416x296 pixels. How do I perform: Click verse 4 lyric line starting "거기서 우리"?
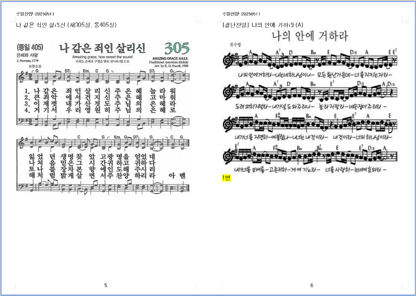[x=100, y=110]
